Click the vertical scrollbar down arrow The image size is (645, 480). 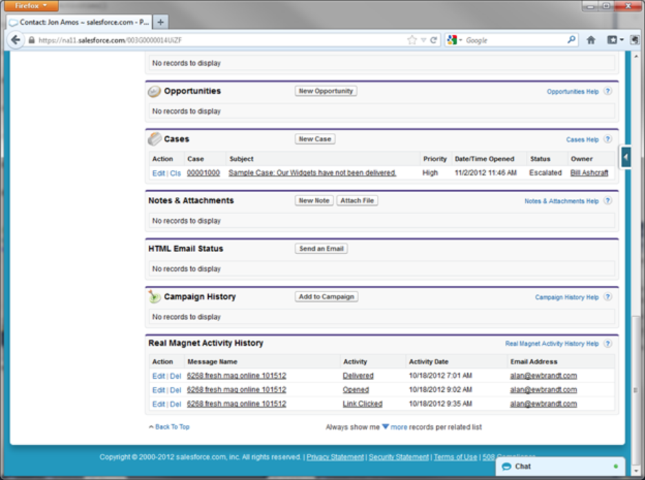(x=636, y=470)
